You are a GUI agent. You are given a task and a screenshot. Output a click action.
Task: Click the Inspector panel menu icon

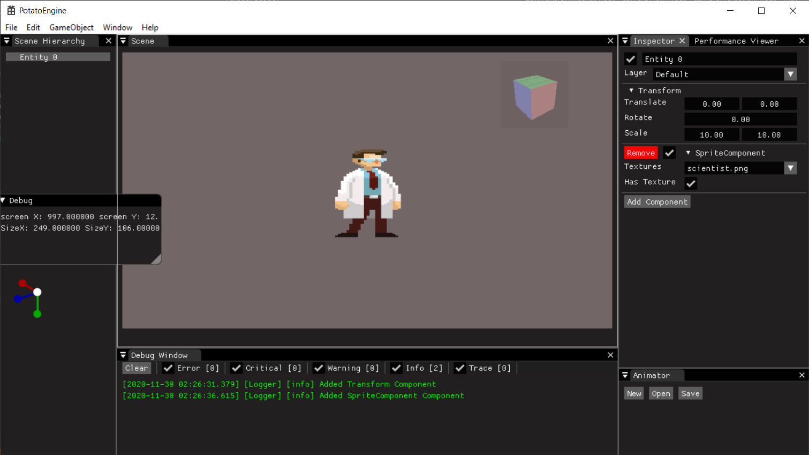point(625,40)
